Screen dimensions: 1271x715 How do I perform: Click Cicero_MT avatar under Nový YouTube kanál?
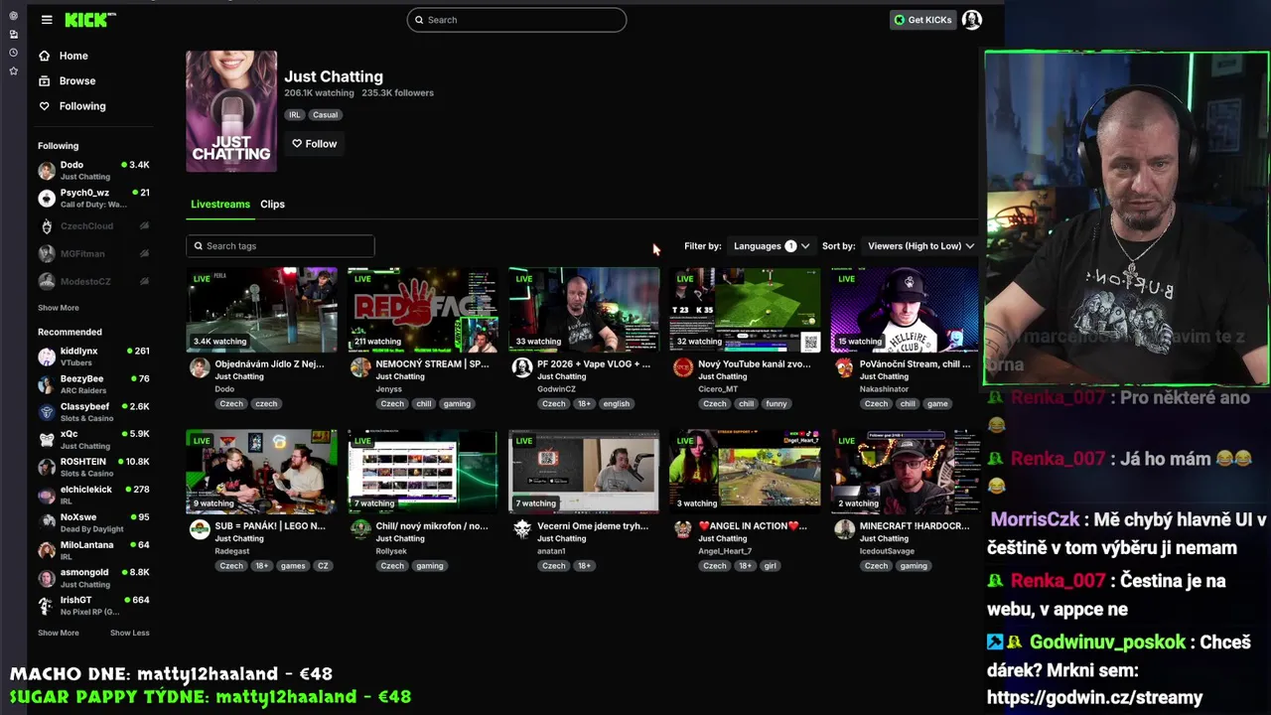pyautogui.click(x=683, y=367)
